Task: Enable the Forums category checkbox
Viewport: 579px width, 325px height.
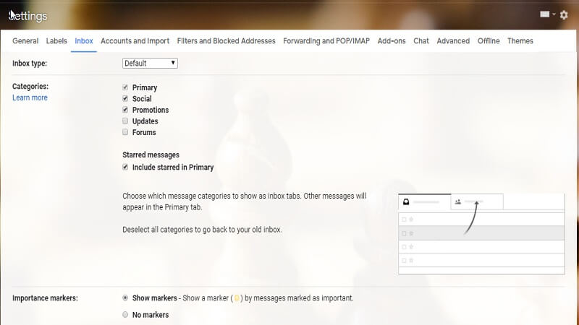Action: tap(125, 132)
